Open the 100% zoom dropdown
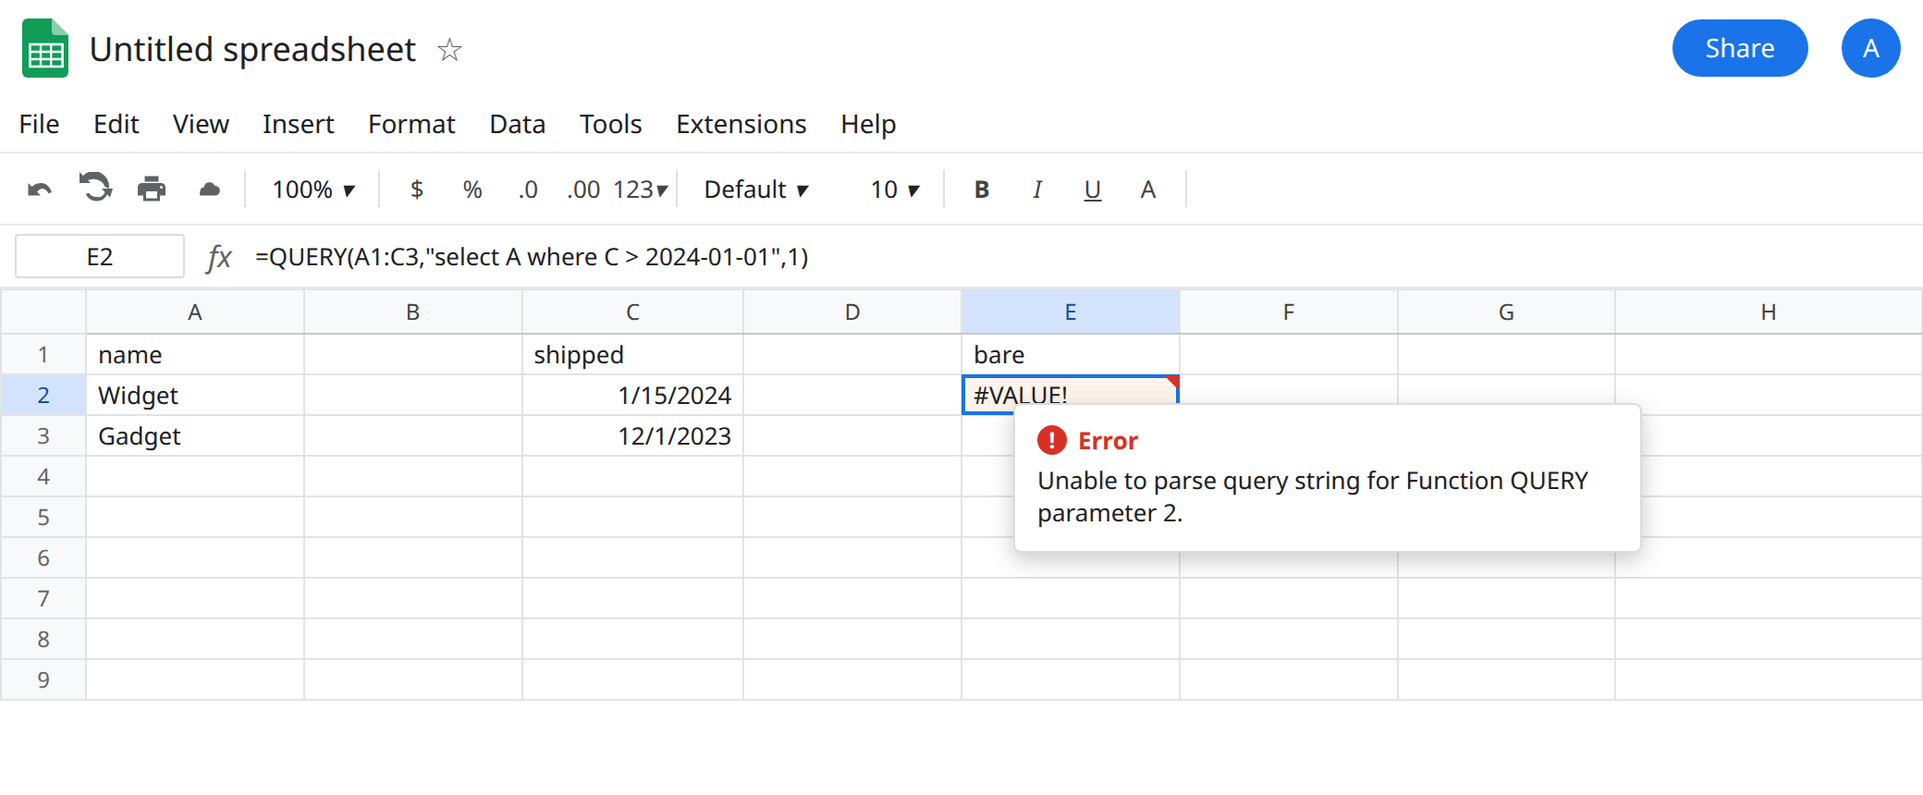The width and height of the screenshot is (1923, 795). tap(313, 190)
